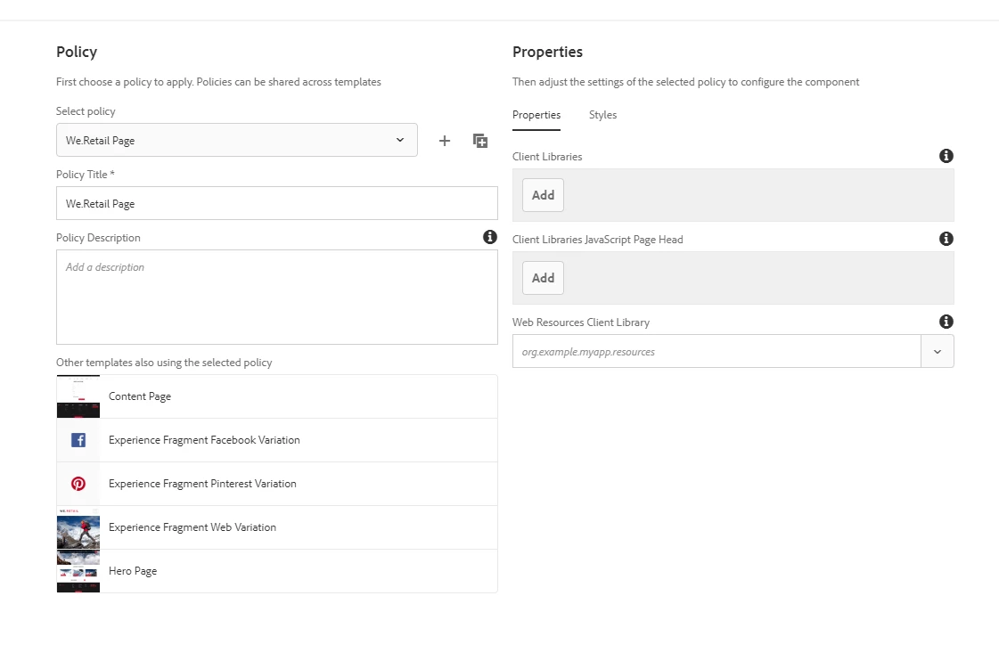Click the Policy Title text field

(x=276, y=203)
